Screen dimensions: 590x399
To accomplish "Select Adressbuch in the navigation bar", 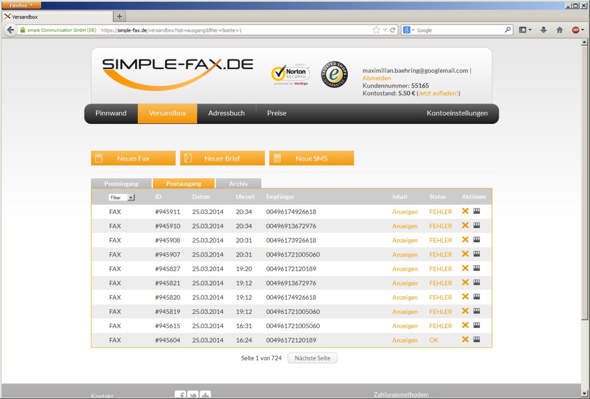I will 226,113.
